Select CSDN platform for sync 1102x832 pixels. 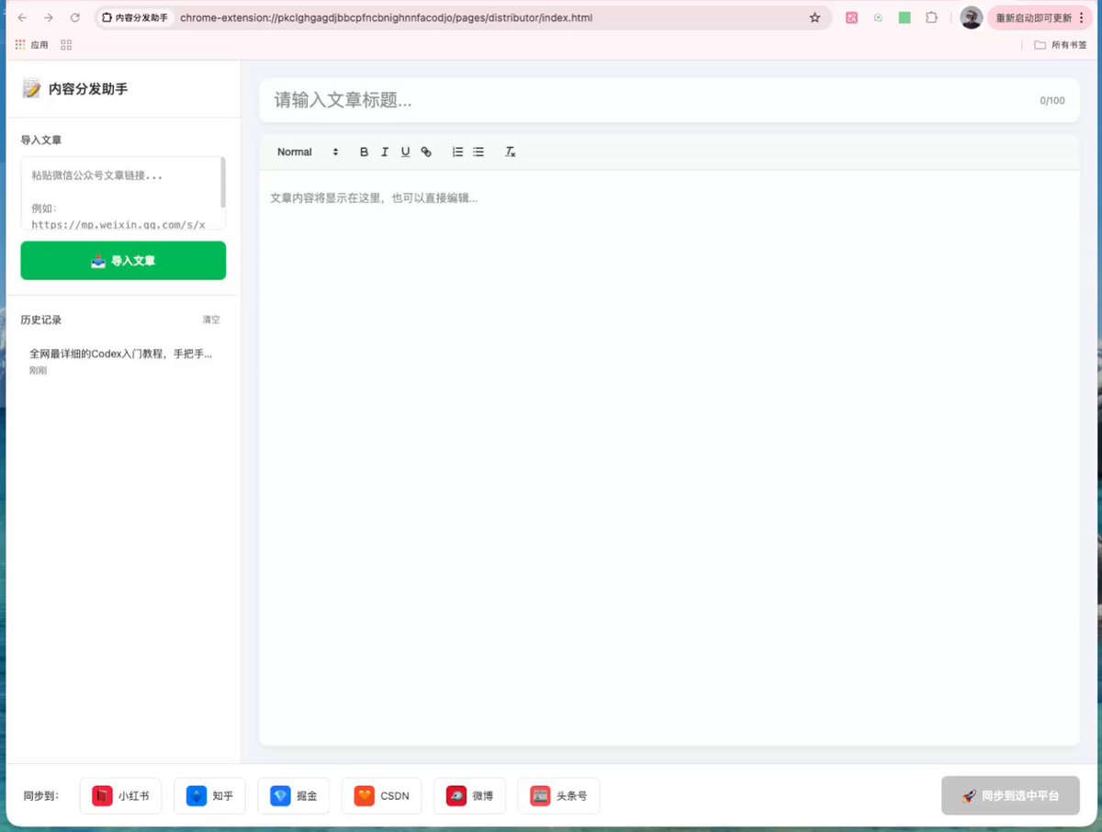point(381,796)
